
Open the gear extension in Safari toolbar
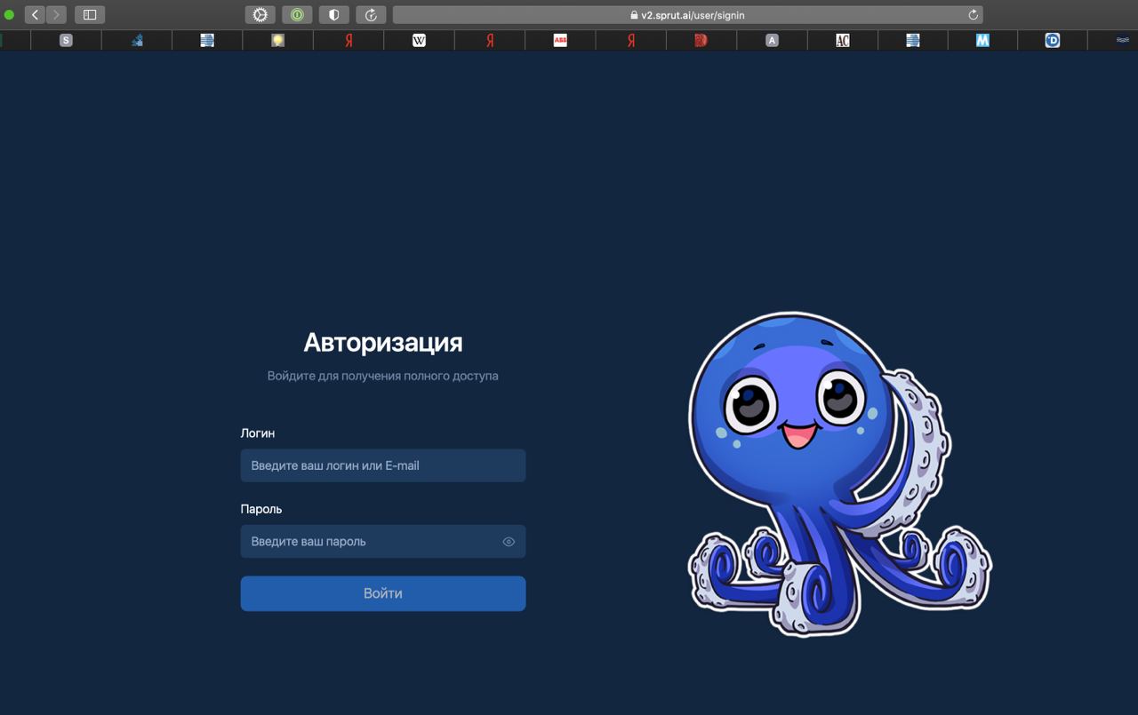(260, 14)
